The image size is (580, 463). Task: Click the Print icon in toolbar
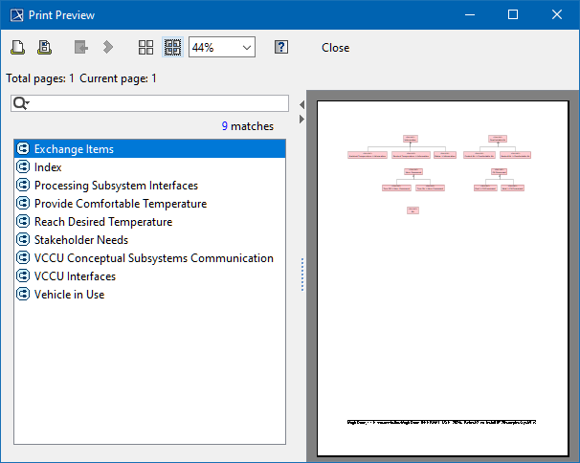[x=44, y=47]
